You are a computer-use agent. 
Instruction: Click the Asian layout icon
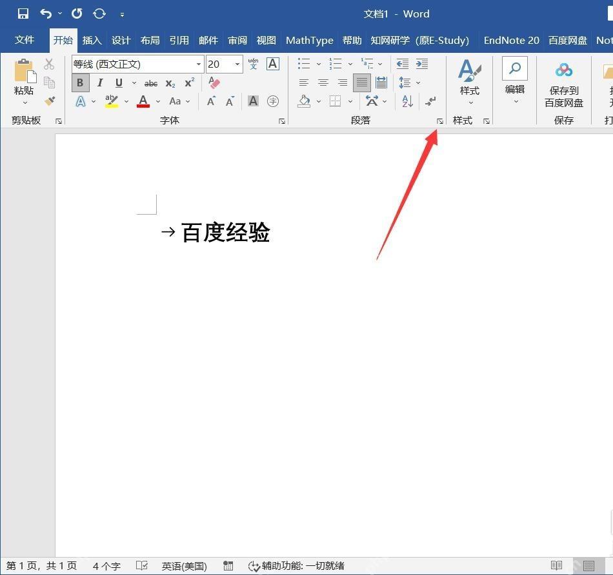point(372,101)
